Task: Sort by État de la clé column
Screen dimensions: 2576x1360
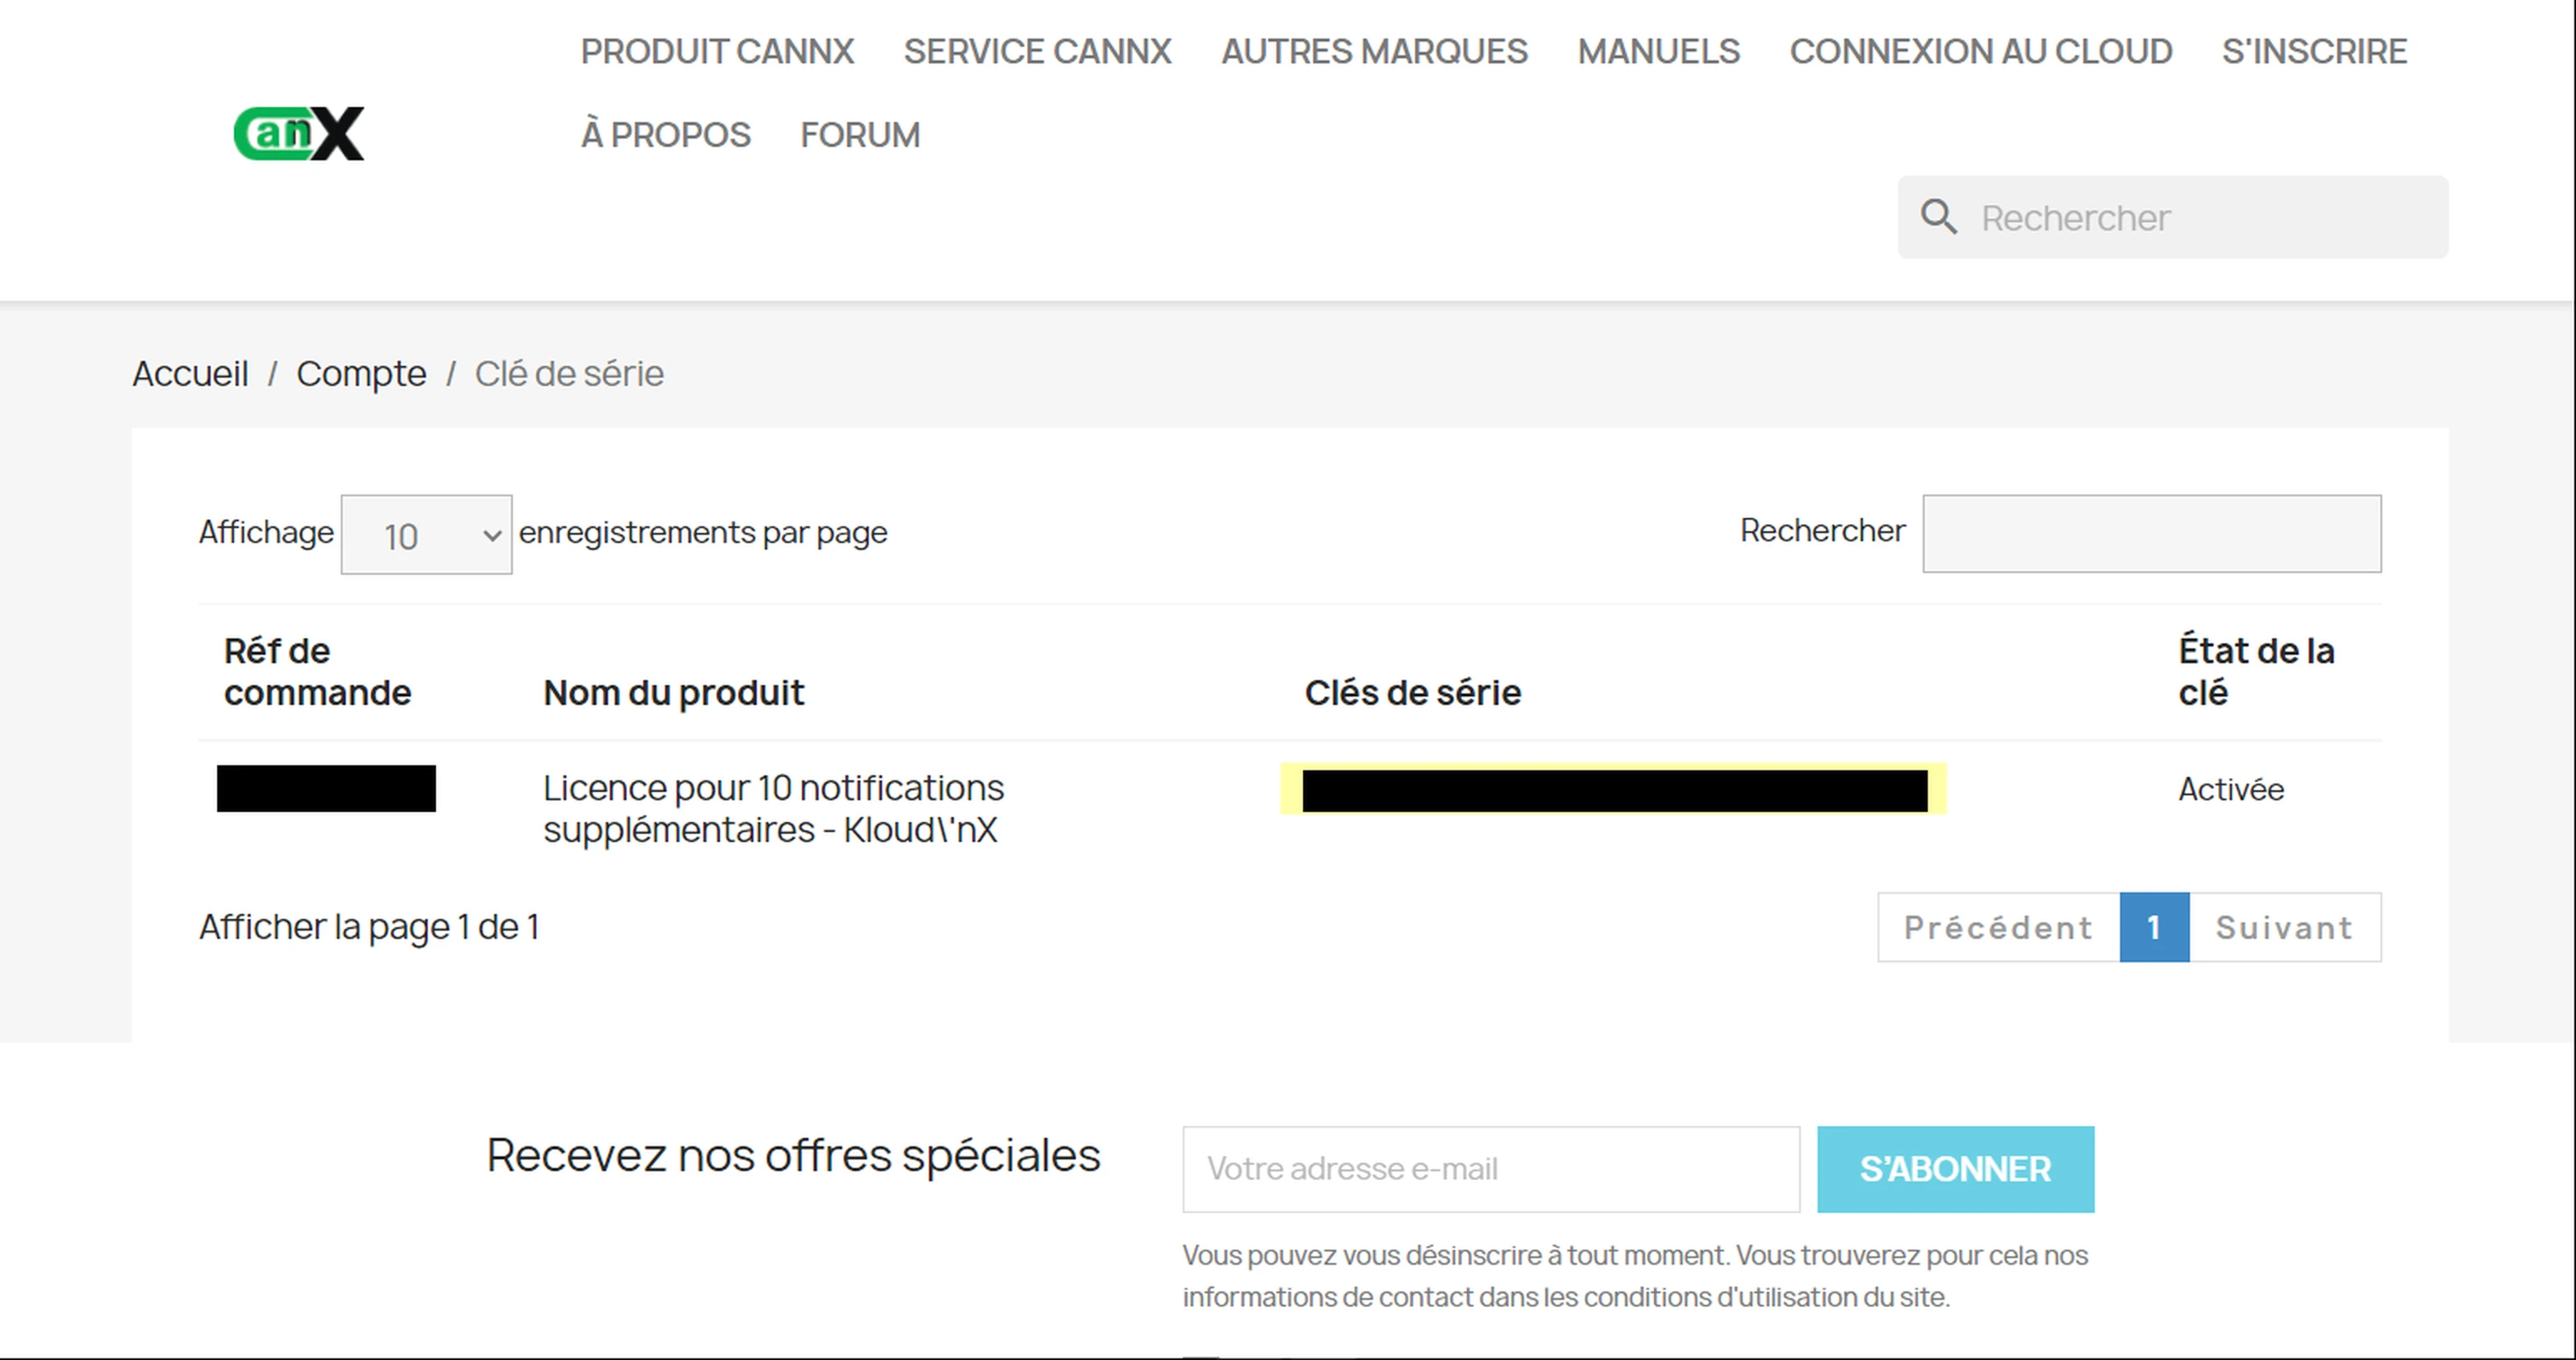Action: tap(2256, 671)
